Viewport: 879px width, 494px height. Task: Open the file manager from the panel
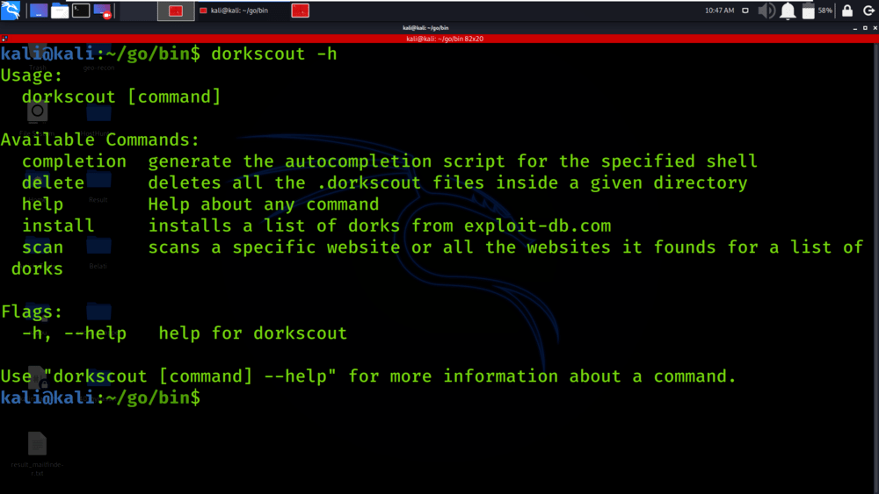(60, 11)
